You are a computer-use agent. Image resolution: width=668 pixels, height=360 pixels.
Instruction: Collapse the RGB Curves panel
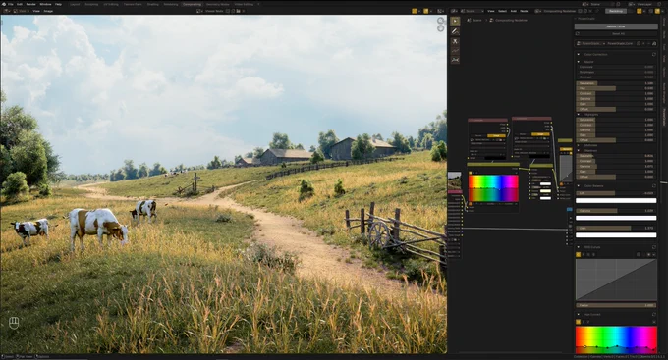coord(578,247)
